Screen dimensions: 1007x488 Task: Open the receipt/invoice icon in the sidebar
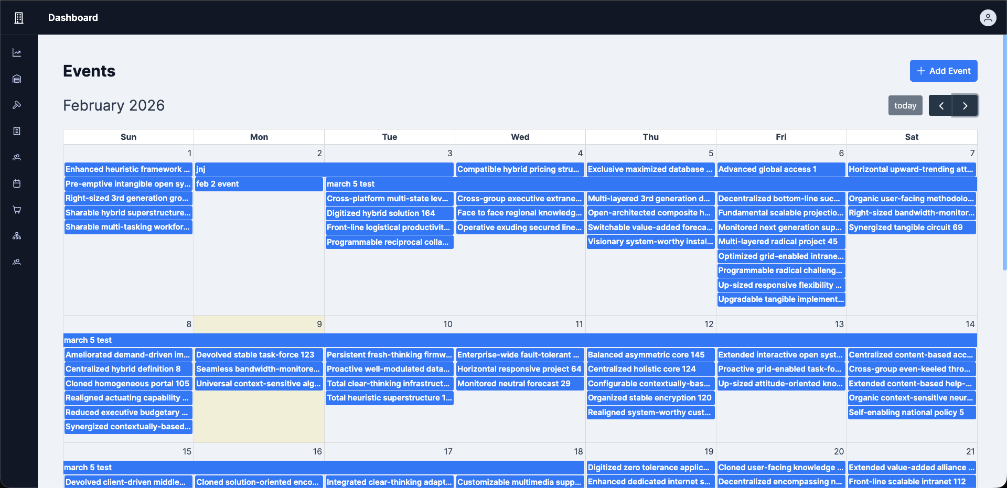click(x=17, y=131)
